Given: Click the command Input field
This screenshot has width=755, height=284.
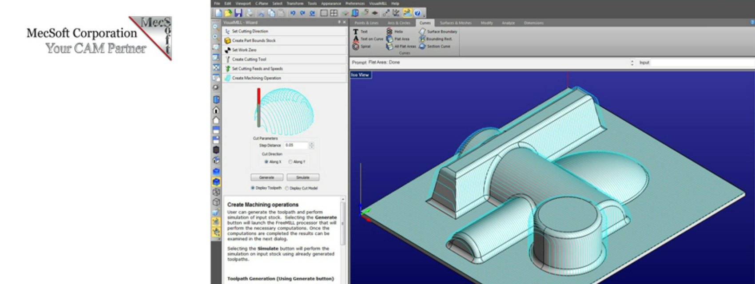Looking at the screenshot, I should [702, 63].
